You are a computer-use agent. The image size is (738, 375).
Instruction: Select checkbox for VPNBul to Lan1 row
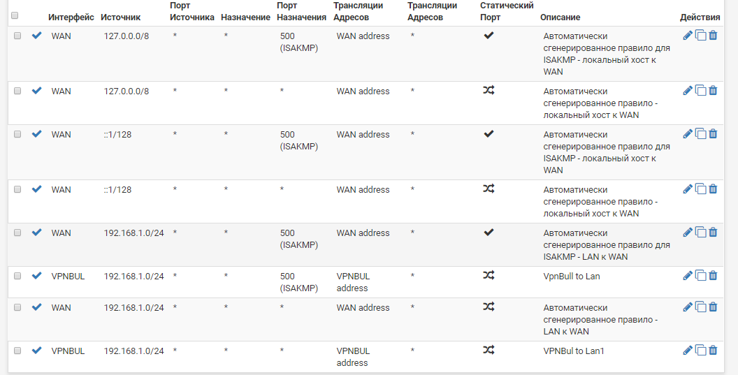pyautogui.click(x=17, y=351)
